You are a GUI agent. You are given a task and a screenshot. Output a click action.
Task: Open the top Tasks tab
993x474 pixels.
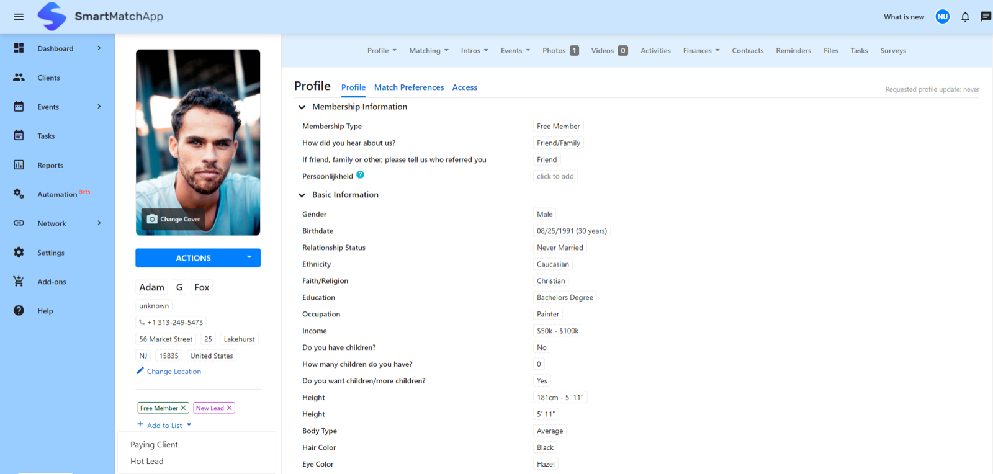(x=859, y=51)
